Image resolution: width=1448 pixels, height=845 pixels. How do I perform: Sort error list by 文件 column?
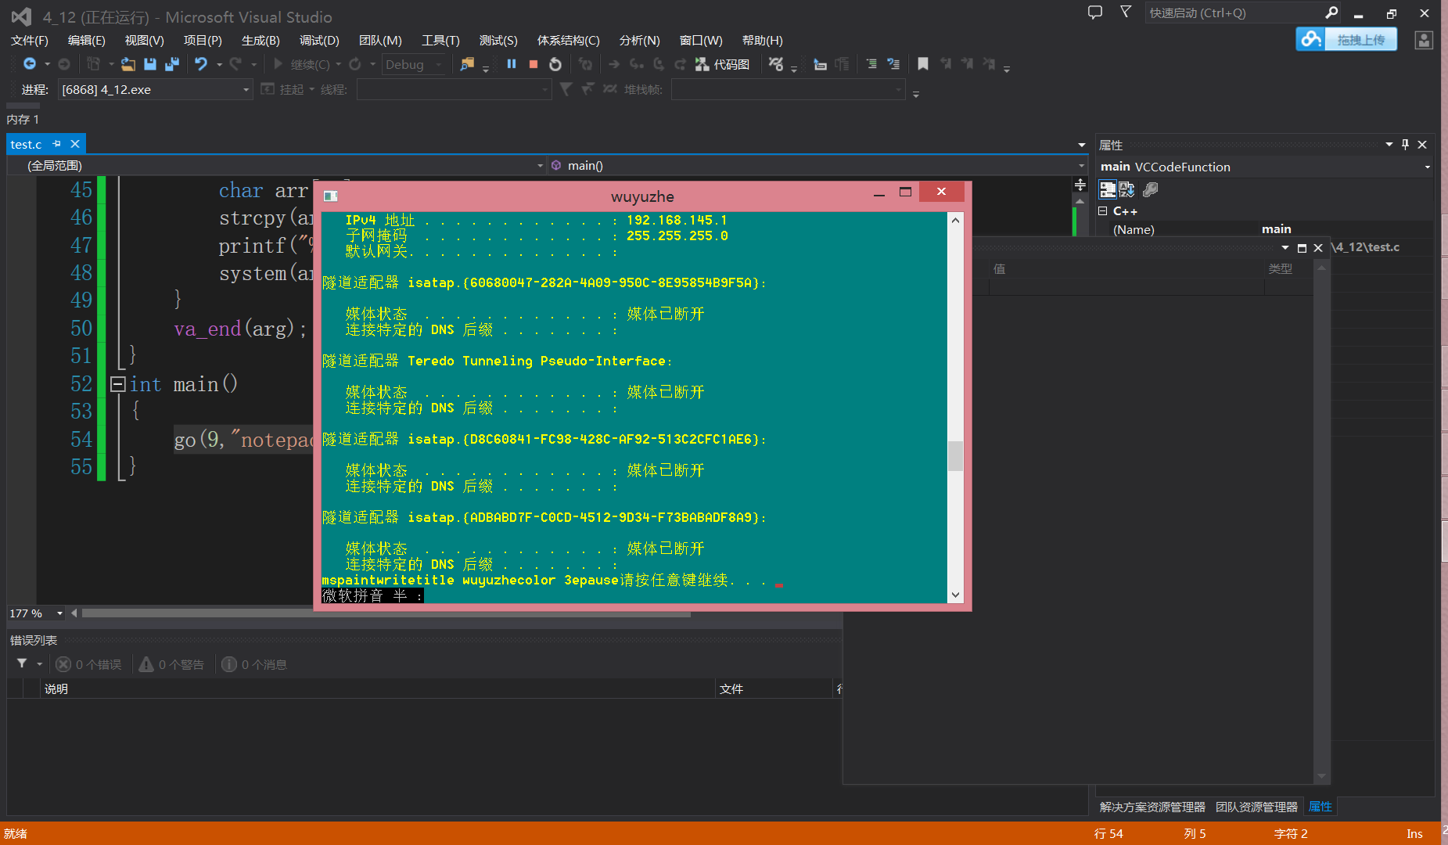click(x=774, y=689)
